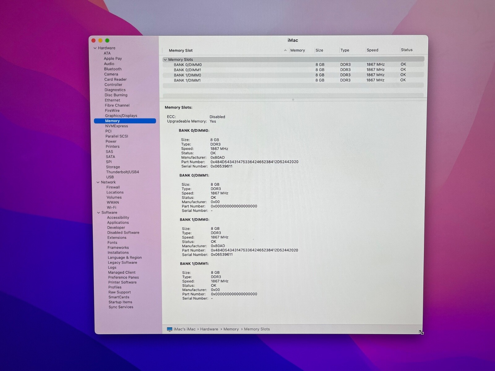Select Accessibility under Software
This screenshot has width=495, height=371.
click(118, 218)
